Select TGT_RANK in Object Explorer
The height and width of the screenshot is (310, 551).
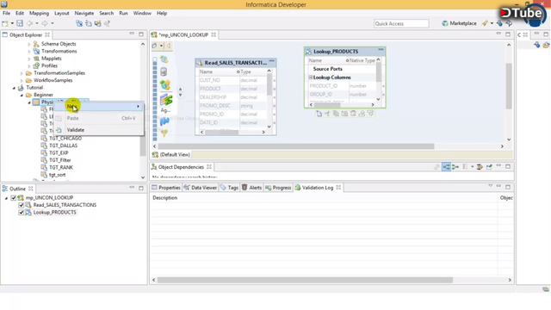61,167
